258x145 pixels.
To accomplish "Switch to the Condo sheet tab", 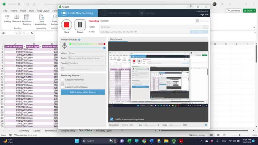I will pos(37,131).
